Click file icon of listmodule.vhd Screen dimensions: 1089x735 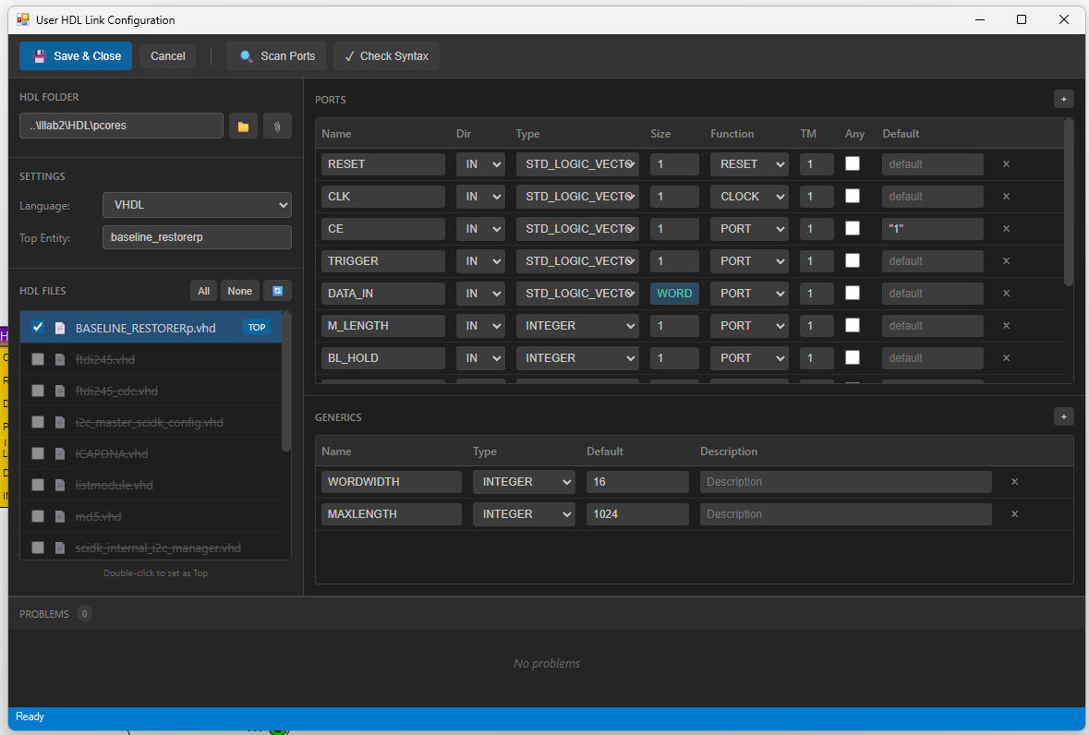60,485
